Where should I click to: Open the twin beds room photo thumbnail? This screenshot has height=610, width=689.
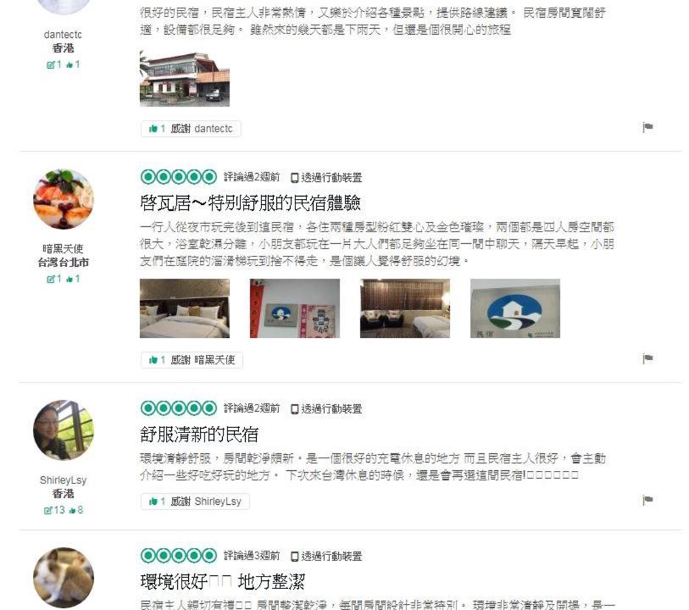coord(185,308)
